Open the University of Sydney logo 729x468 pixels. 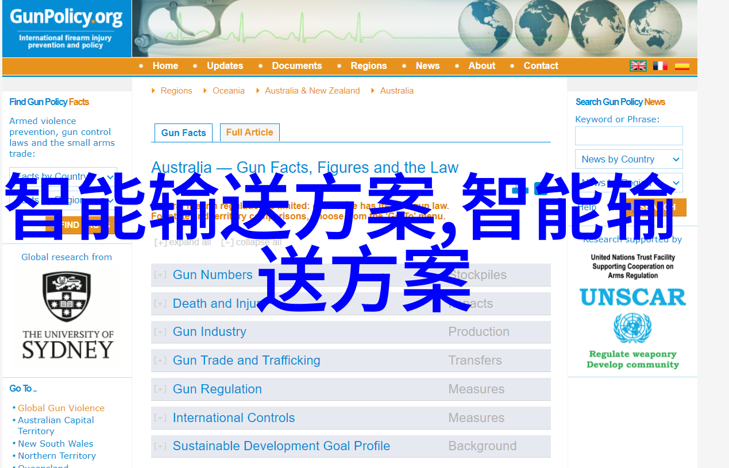tap(68, 316)
